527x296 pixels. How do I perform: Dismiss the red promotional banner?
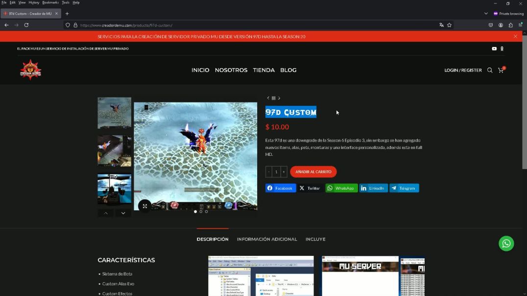[515, 36]
